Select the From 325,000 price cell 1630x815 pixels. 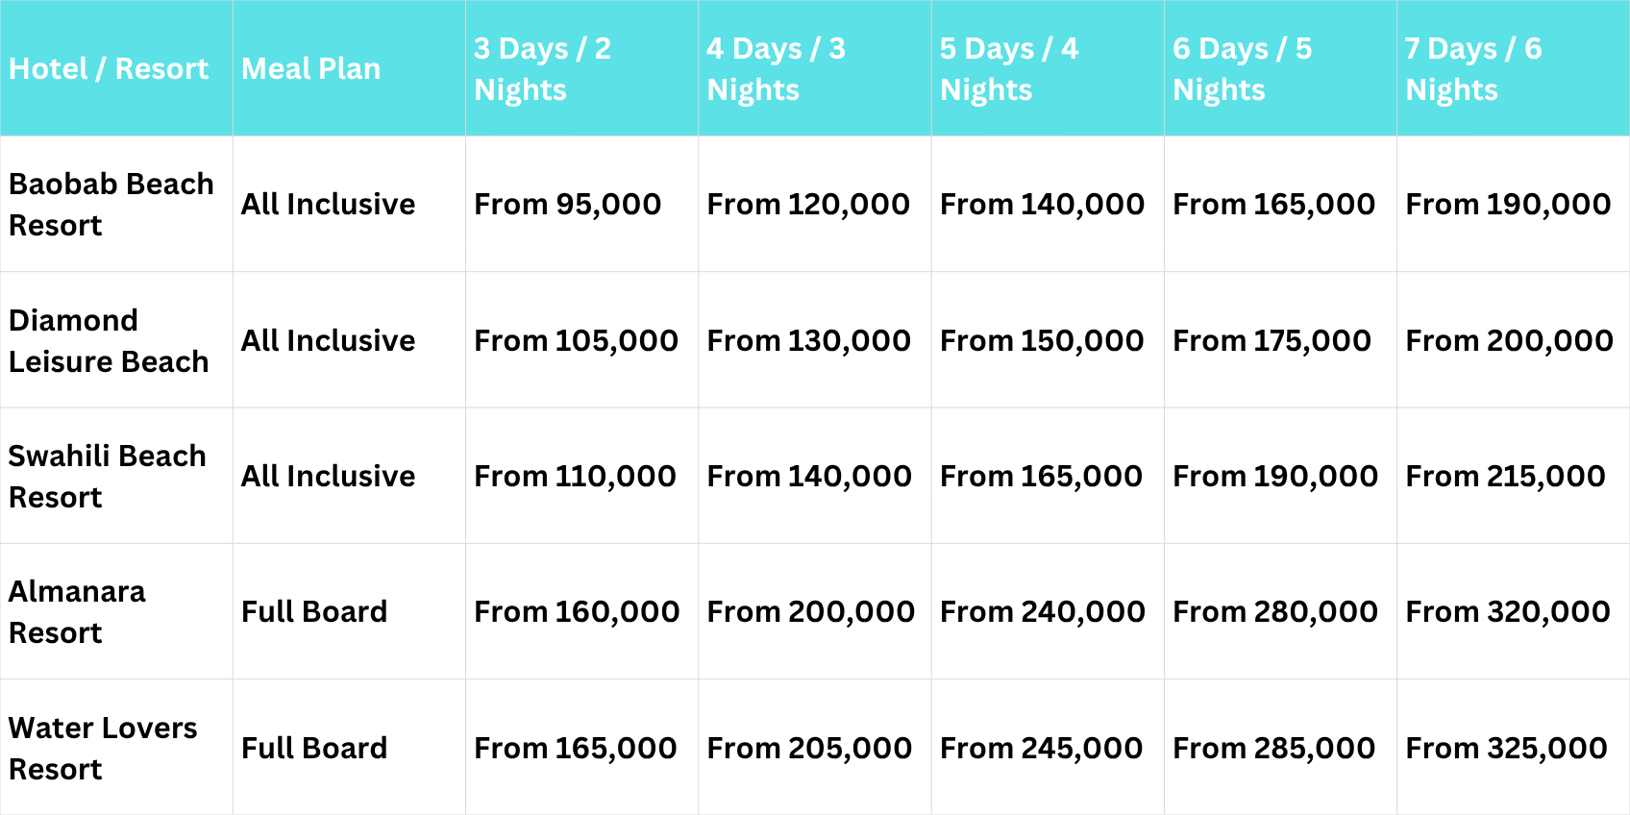click(1506, 749)
